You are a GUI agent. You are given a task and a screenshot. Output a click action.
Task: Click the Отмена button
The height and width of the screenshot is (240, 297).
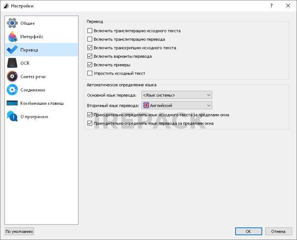(278, 231)
